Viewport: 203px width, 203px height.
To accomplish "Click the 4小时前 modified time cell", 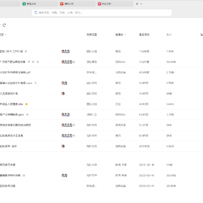I will pyautogui.click(x=144, y=104).
